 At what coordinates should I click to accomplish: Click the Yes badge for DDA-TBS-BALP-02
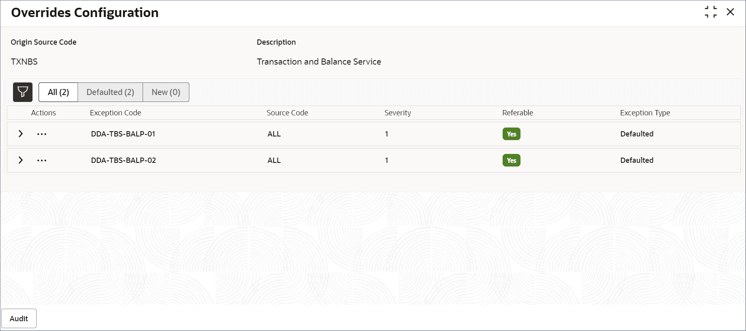(511, 160)
